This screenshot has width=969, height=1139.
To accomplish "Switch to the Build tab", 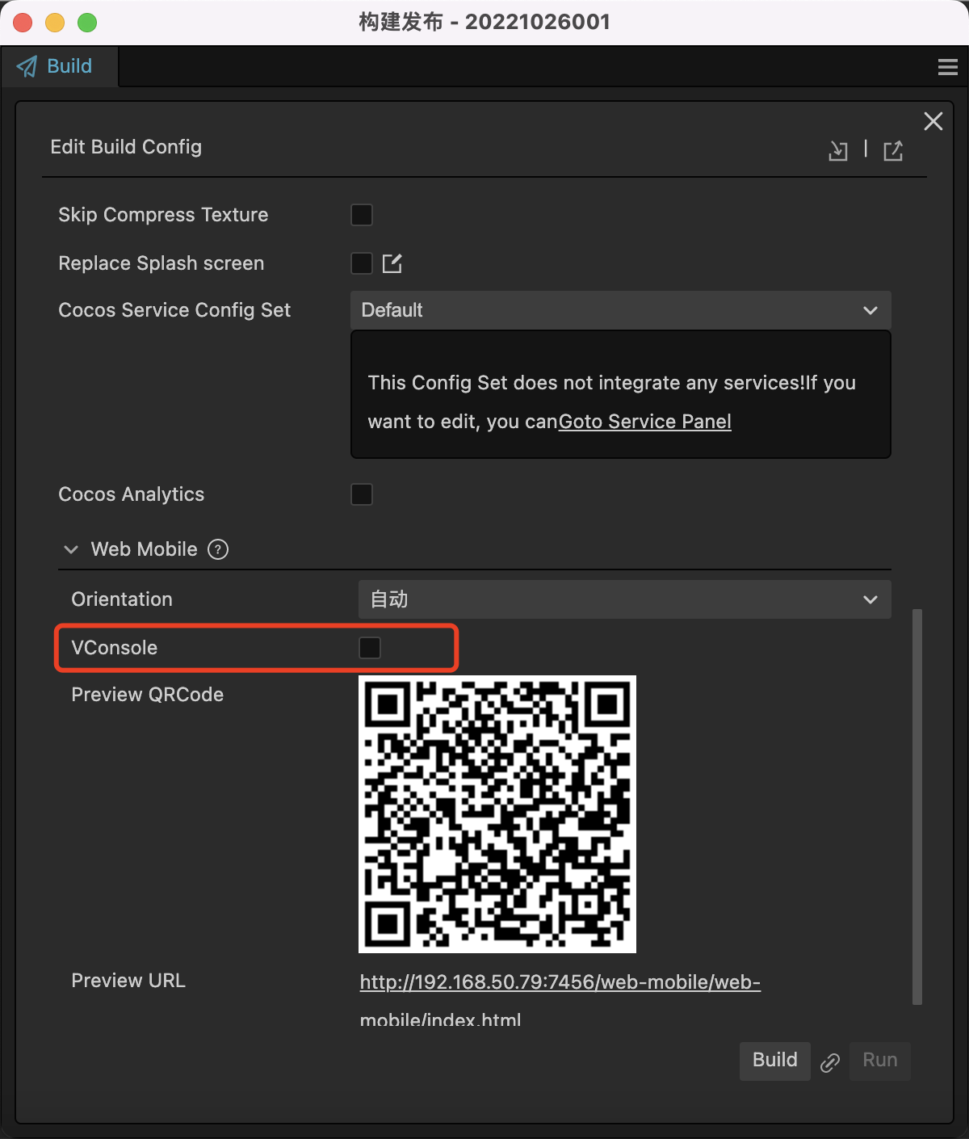I will coord(59,66).
